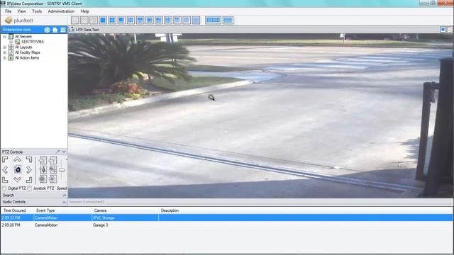Move camera down-left with PTZ corner arrow
Image resolution: width=454 pixels, height=255 pixels.
click(5, 180)
